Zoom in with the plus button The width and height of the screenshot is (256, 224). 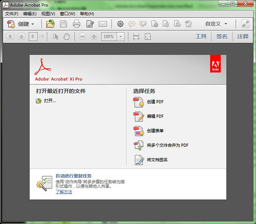[94, 36]
